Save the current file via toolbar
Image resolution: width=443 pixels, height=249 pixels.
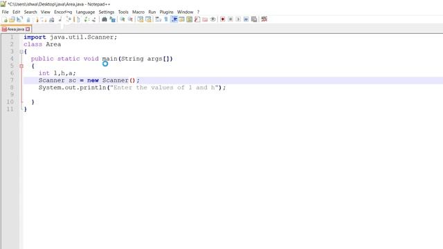click(x=19, y=19)
